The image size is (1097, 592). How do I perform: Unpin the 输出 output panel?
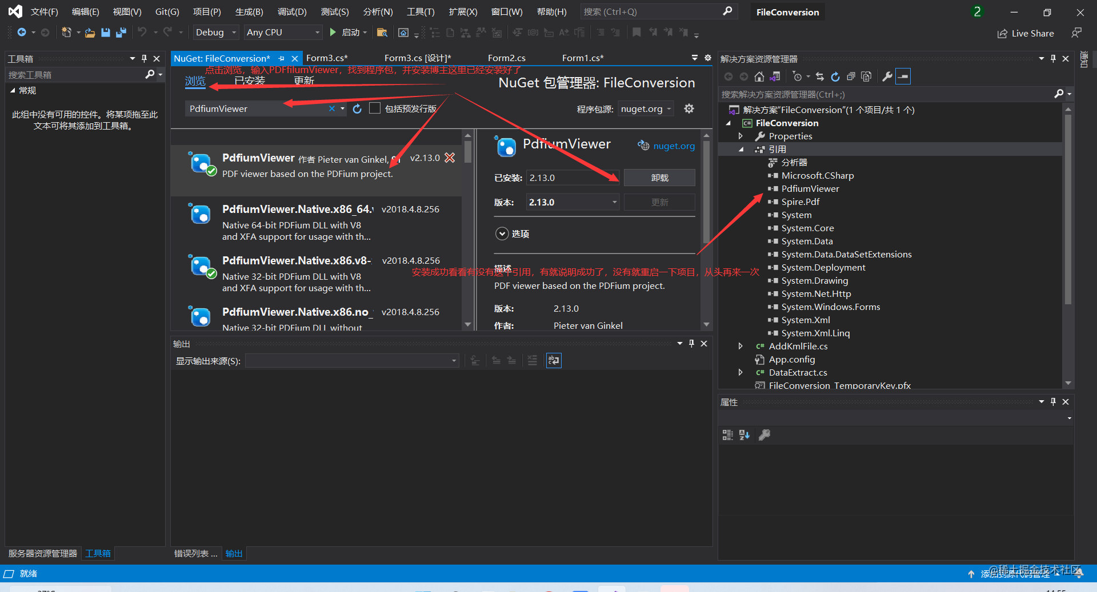[x=691, y=343]
